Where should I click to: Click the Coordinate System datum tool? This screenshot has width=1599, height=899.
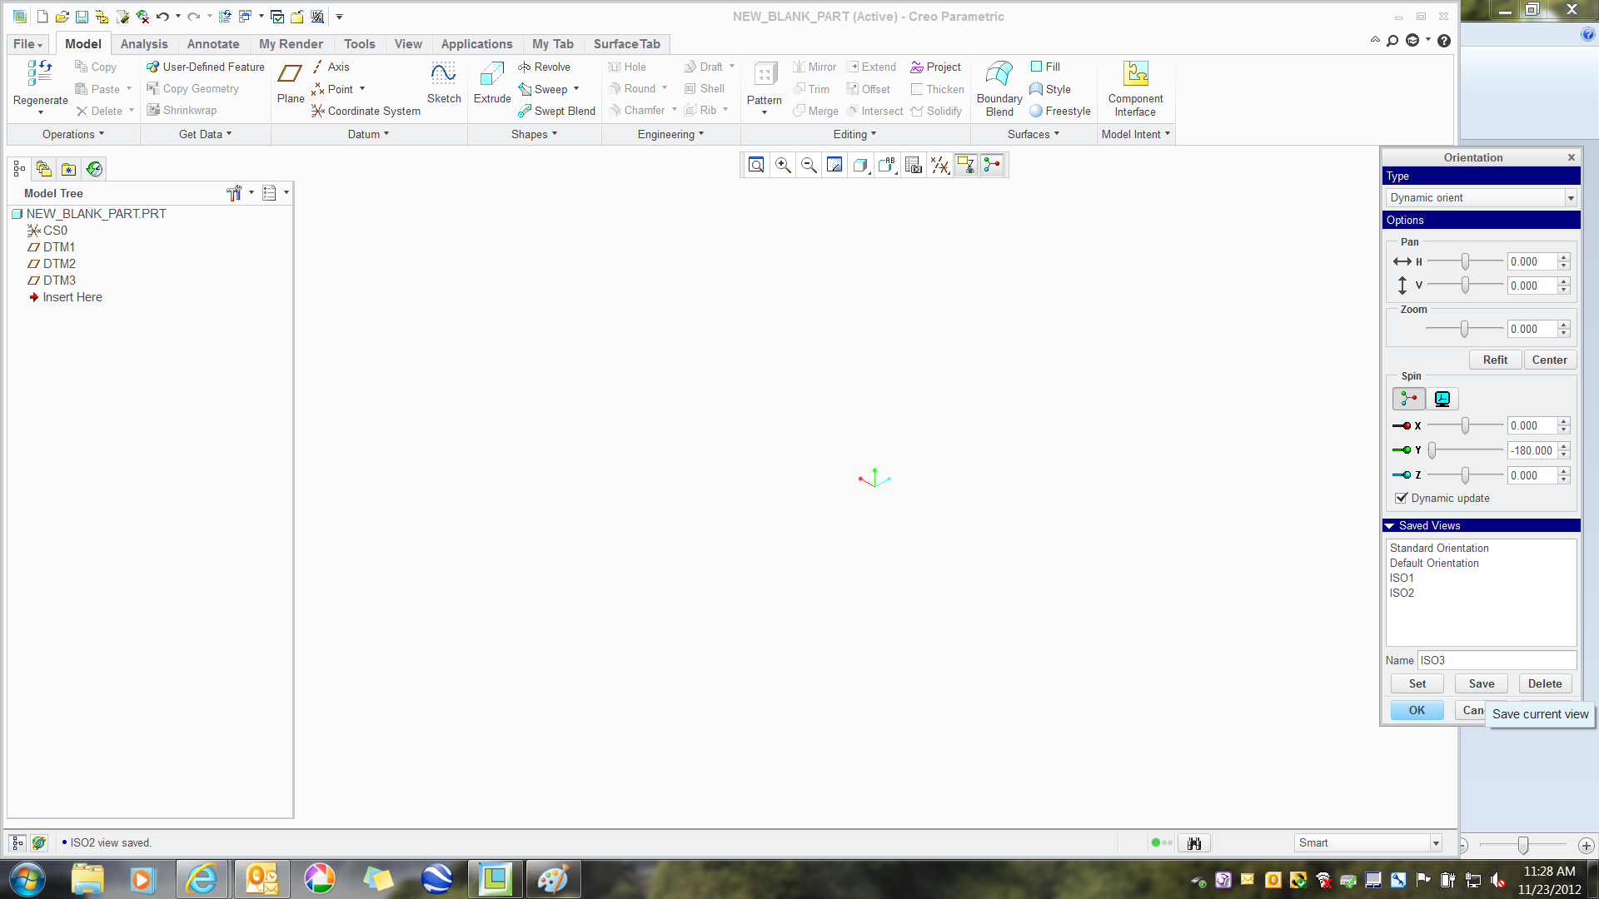tap(366, 111)
